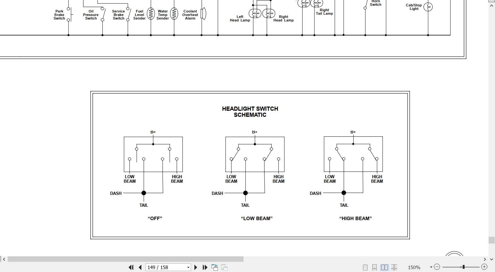
Task: Go to the next page
Action: pos(196,267)
